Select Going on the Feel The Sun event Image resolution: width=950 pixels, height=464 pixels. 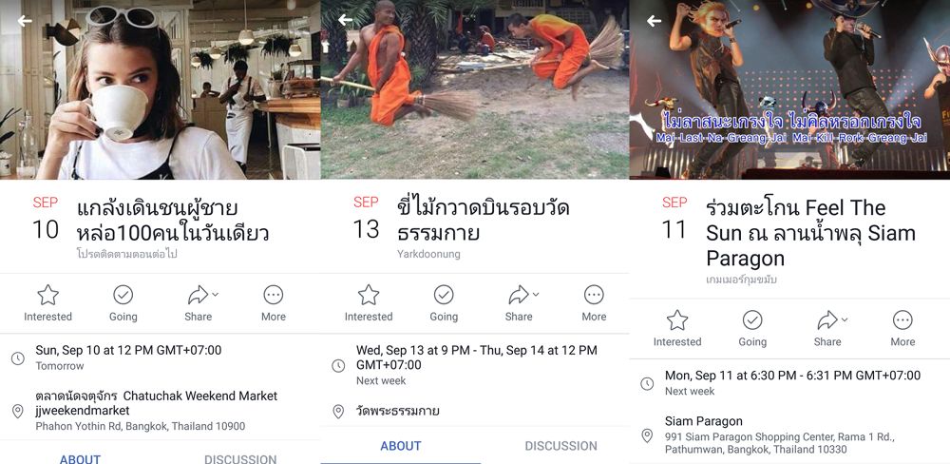pos(752,329)
